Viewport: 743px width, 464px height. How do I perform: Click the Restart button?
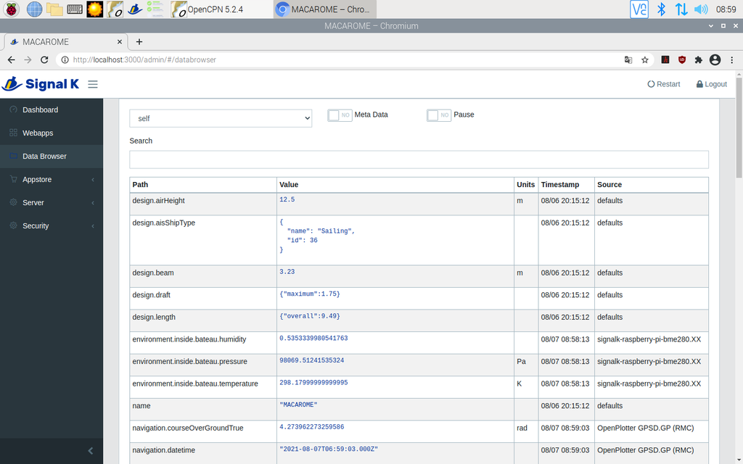tap(664, 84)
